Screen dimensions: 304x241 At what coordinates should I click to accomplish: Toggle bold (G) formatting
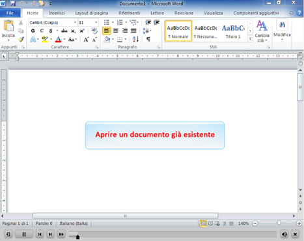coord(33,31)
